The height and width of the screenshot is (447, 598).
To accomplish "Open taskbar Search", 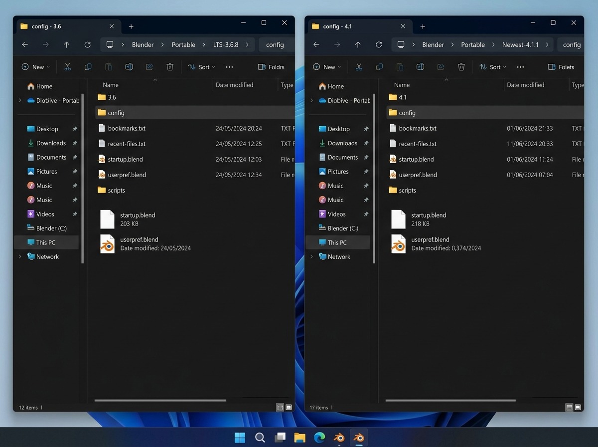I will click(x=260, y=438).
